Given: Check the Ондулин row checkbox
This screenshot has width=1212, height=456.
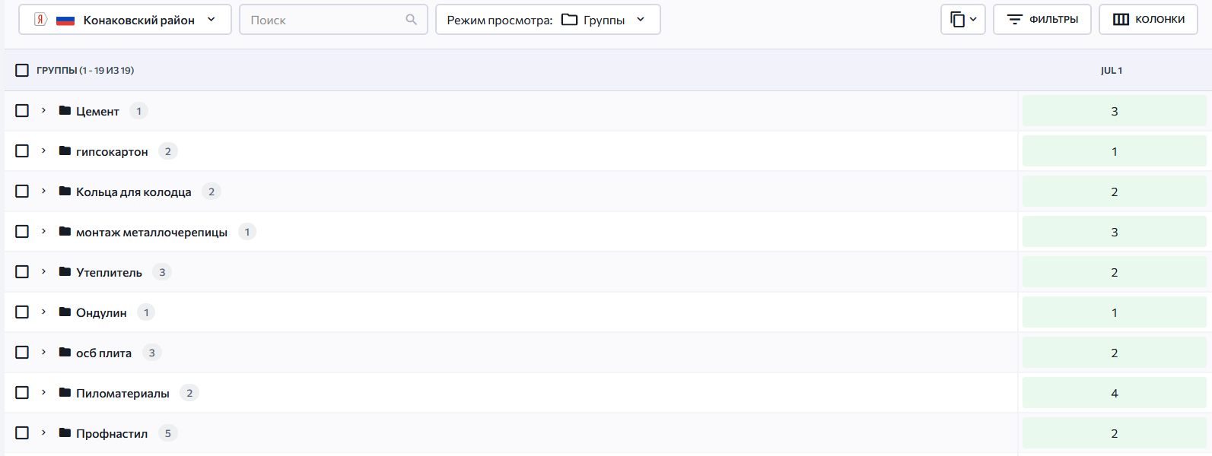Looking at the screenshot, I should [x=22, y=312].
